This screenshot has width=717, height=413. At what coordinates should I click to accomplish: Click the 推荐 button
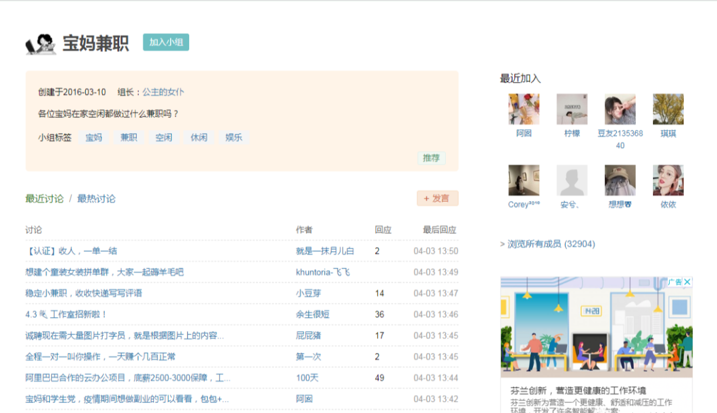click(x=431, y=158)
